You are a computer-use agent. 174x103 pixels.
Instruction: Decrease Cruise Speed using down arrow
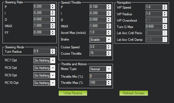pos(109,48)
